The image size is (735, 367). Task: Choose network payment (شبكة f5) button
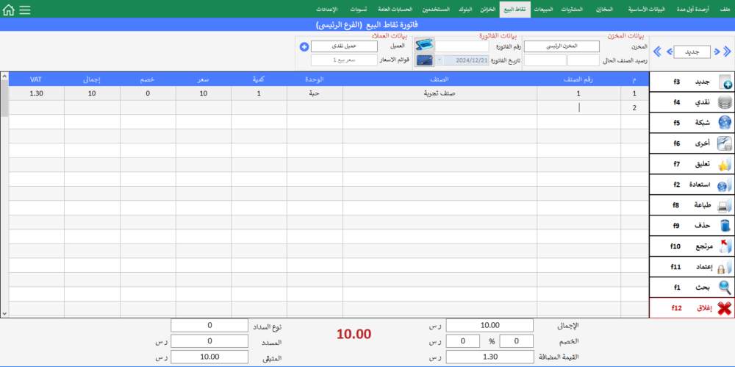[x=724, y=123]
